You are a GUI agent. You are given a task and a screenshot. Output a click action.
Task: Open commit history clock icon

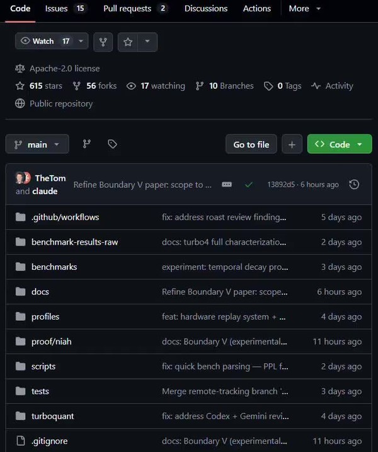[x=354, y=185]
